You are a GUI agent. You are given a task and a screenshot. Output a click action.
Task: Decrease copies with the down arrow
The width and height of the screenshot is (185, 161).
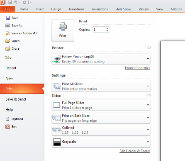107,31
